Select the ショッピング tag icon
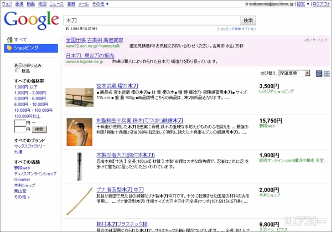332x232 pixels. coord(9,48)
